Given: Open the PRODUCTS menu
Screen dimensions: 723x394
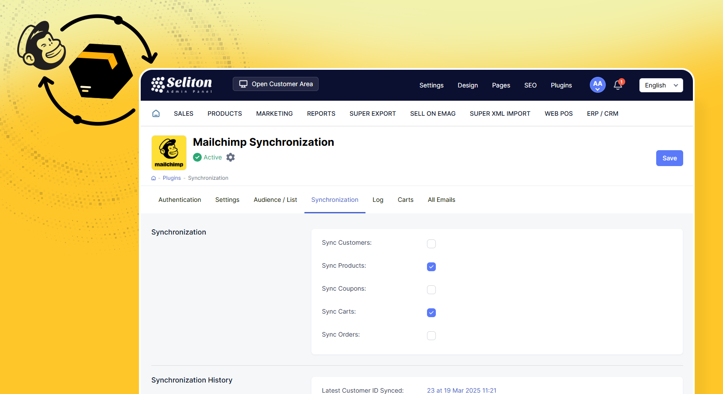Looking at the screenshot, I should [x=225, y=114].
